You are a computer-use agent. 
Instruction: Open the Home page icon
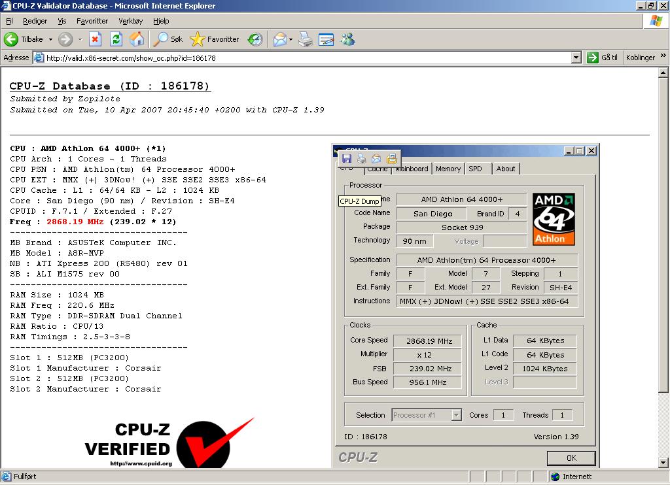[137, 39]
